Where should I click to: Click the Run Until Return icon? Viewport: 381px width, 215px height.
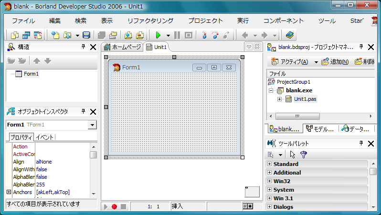[x=226, y=35]
